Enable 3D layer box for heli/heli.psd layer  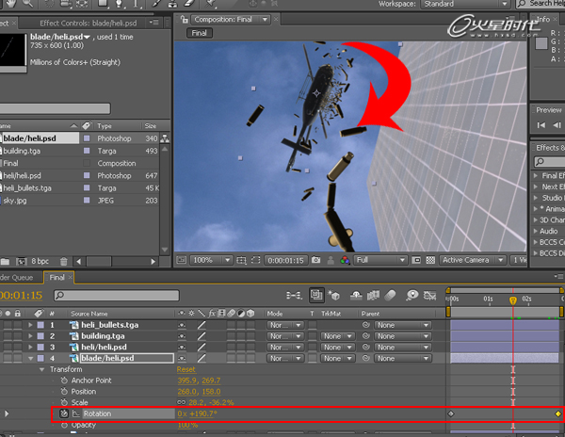[250, 348]
